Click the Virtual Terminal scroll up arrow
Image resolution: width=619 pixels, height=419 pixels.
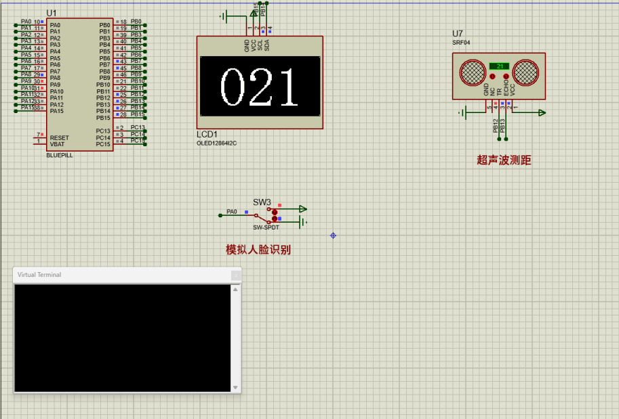pyautogui.click(x=236, y=290)
